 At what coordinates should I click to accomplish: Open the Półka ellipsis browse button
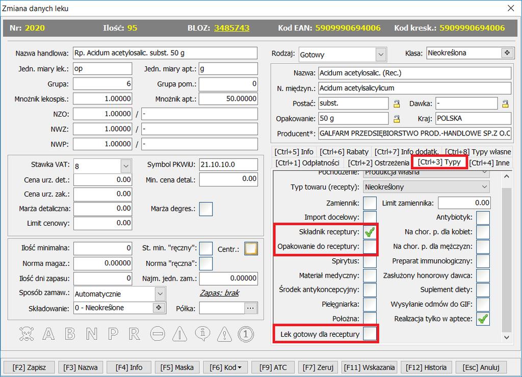click(x=251, y=308)
